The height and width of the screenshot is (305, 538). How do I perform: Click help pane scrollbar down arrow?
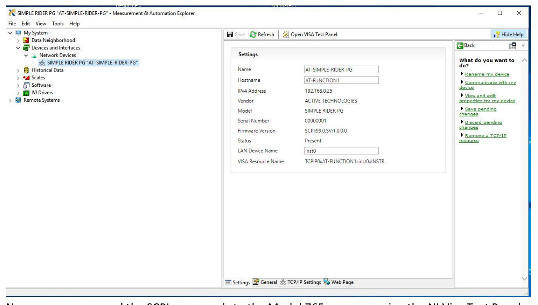[x=524, y=278]
